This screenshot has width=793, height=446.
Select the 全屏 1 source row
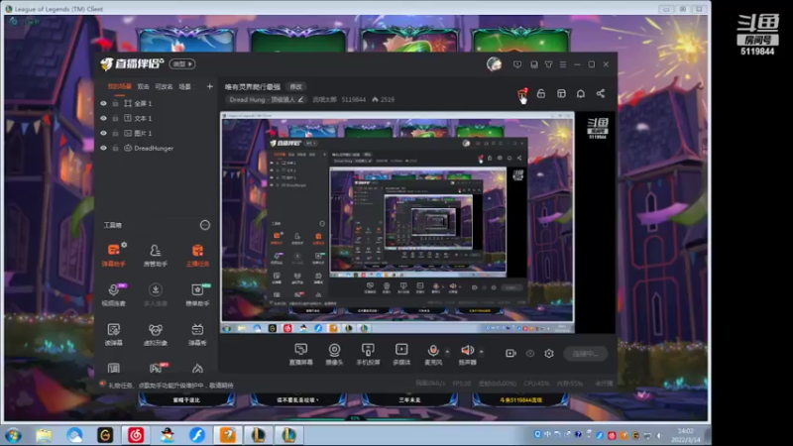[156, 103]
